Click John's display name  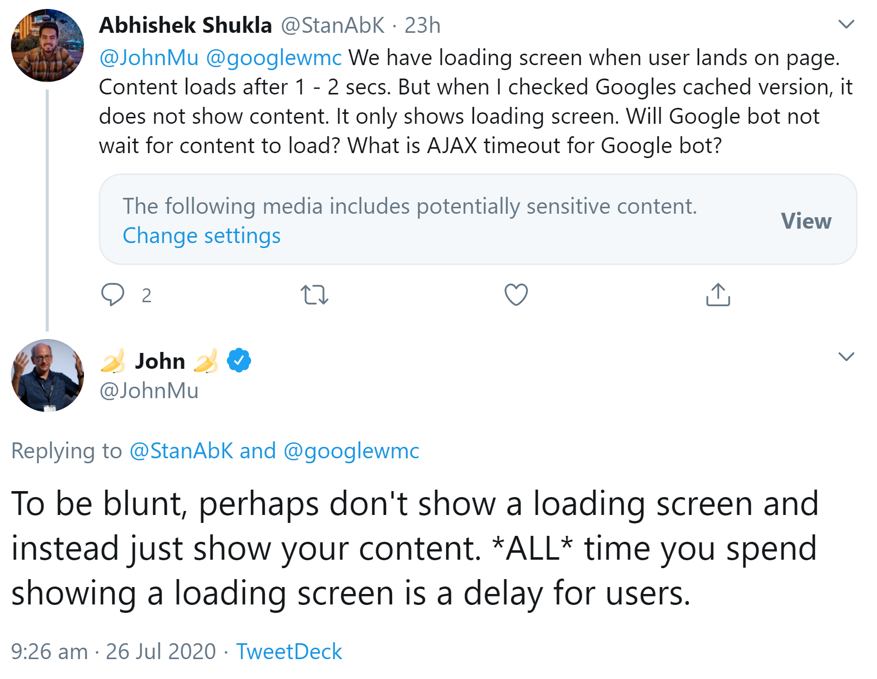(x=160, y=361)
